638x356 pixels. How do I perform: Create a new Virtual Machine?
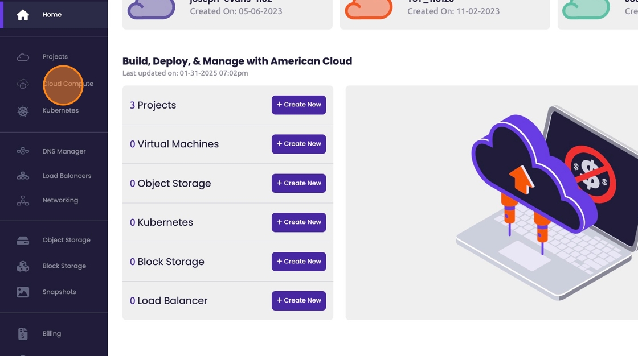[x=298, y=144]
